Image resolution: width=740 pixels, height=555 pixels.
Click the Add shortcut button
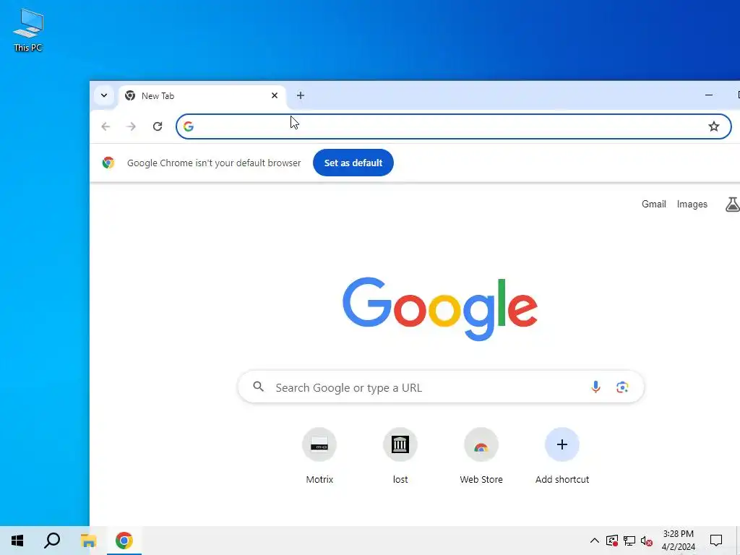coord(562,456)
